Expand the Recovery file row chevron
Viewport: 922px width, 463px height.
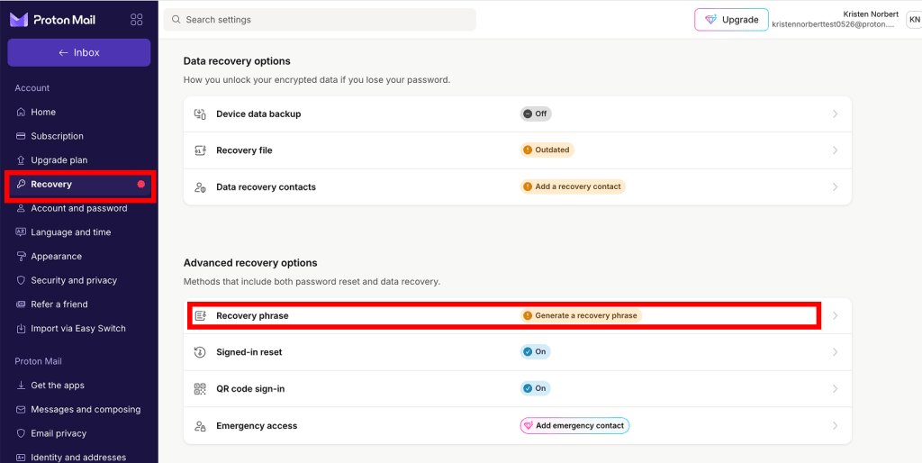tap(835, 150)
